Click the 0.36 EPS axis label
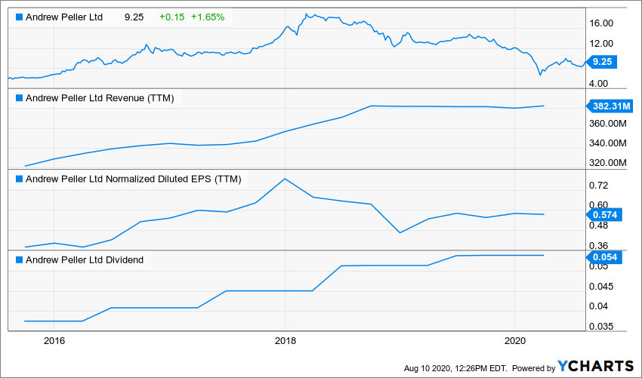Viewport: 642px width, 378px height. [599, 246]
